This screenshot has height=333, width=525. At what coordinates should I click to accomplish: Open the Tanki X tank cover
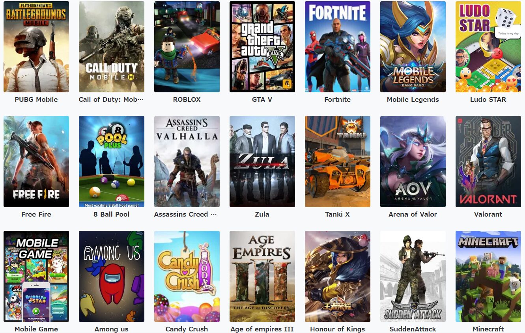338,161
